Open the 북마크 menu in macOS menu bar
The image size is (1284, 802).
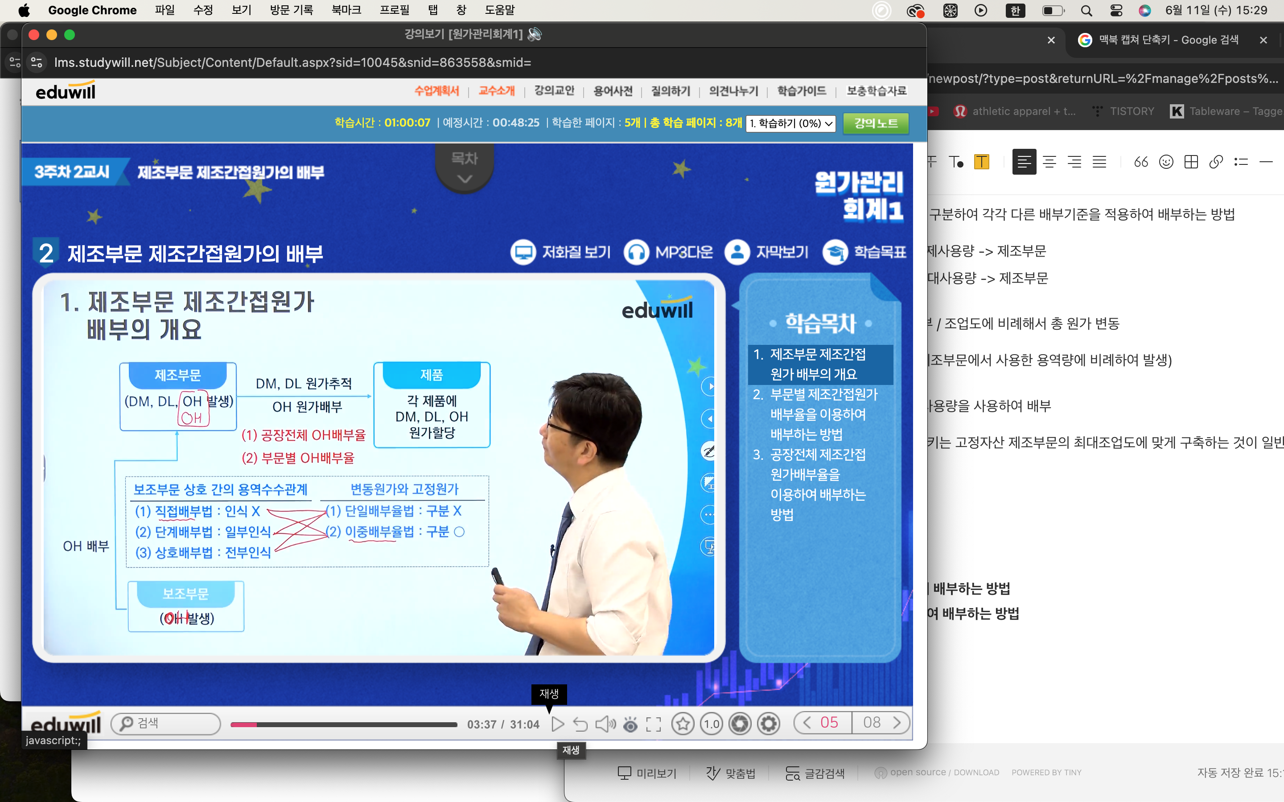[346, 10]
